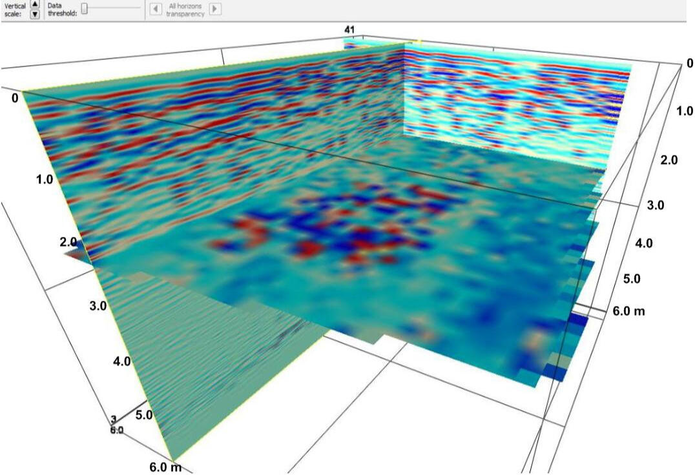This screenshot has width=695, height=475.
Task: Decrease vertical scale with the down arrow
Action: tap(35, 14)
